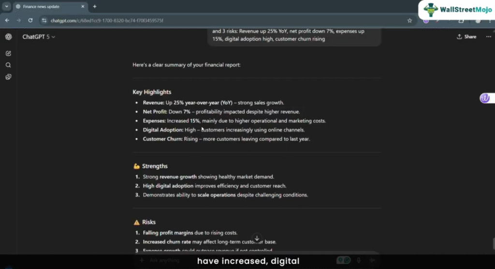The height and width of the screenshot is (269, 495).
Task: Click the forward navigation arrow
Action: click(x=19, y=20)
